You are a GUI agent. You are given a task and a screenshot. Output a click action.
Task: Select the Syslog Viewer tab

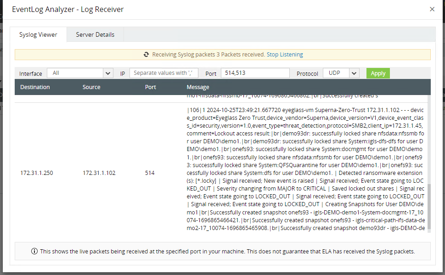(x=39, y=34)
